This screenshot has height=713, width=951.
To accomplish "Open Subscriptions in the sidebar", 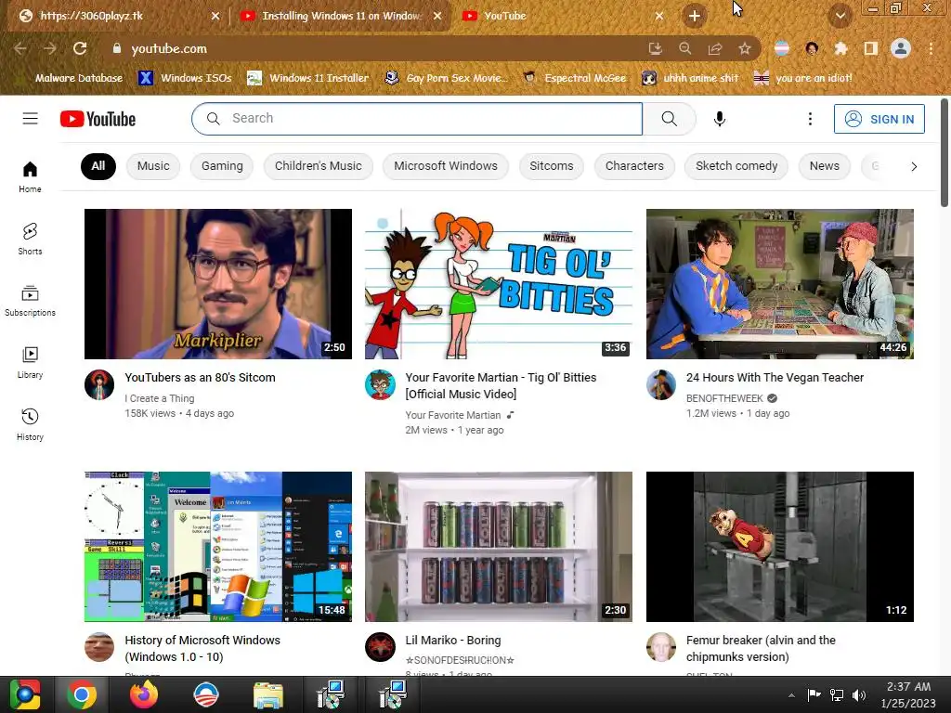I will point(30,301).
